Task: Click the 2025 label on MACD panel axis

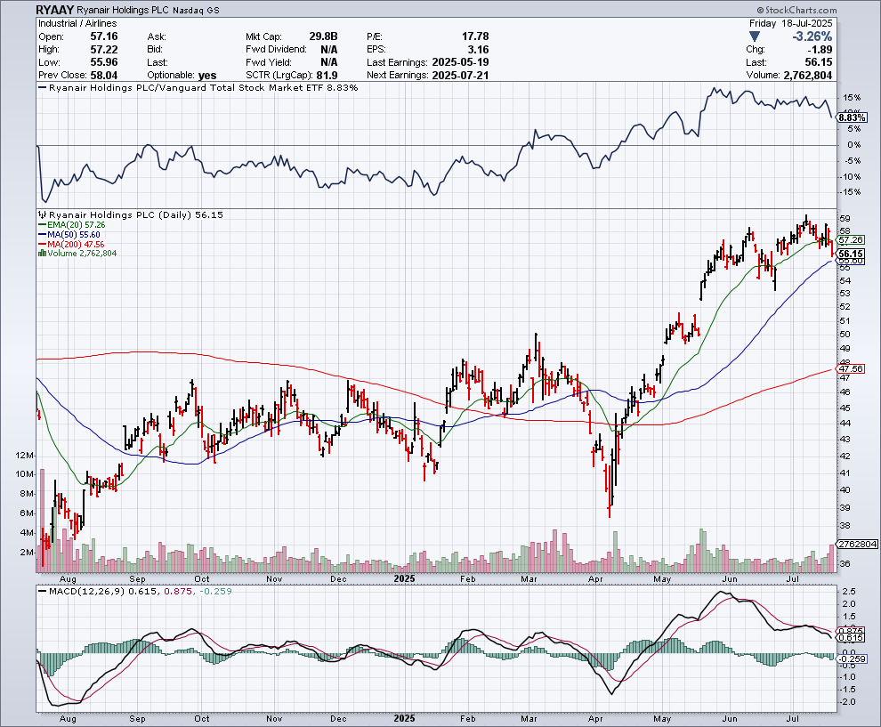Action: tap(405, 719)
